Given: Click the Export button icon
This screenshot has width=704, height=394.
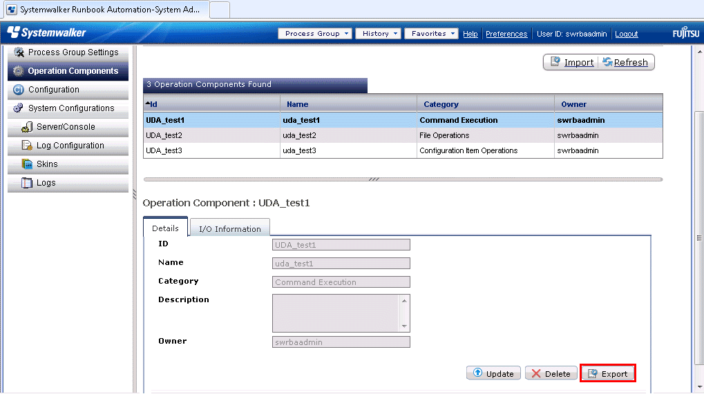Looking at the screenshot, I should click(593, 373).
